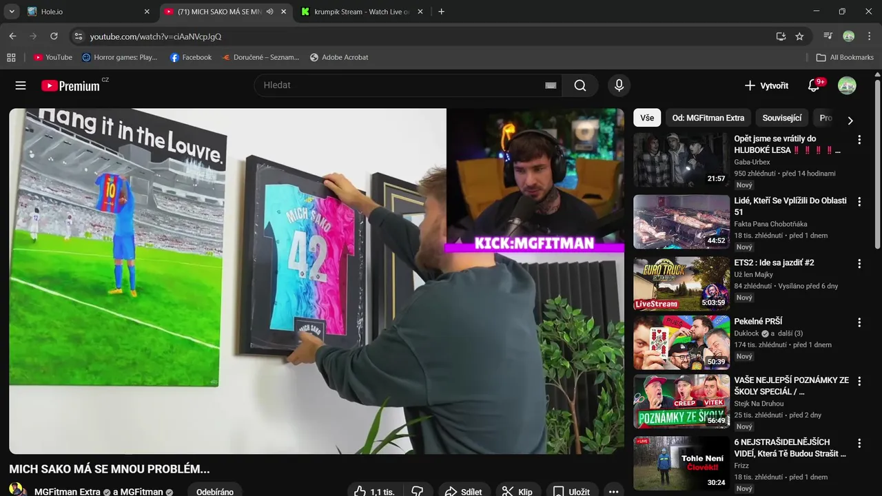Close the krumpik Stream tab

tap(420, 12)
